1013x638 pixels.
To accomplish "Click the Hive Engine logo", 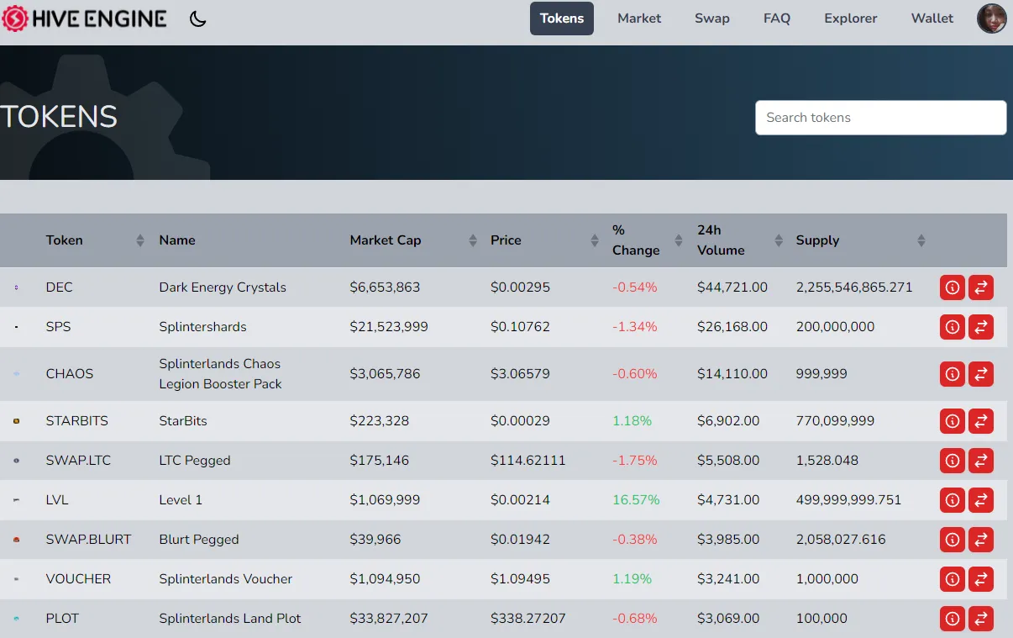I will [84, 18].
